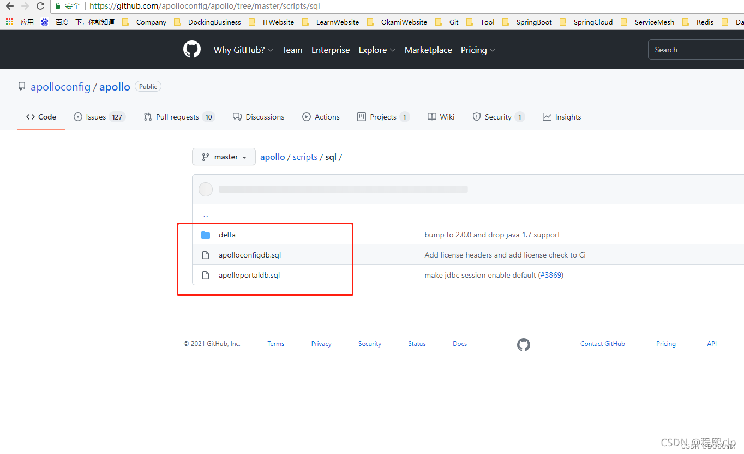Open commit 'bump to 2.0.0 and drop java 1.7 support'
The height and width of the screenshot is (454, 744).
click(492, 235)
